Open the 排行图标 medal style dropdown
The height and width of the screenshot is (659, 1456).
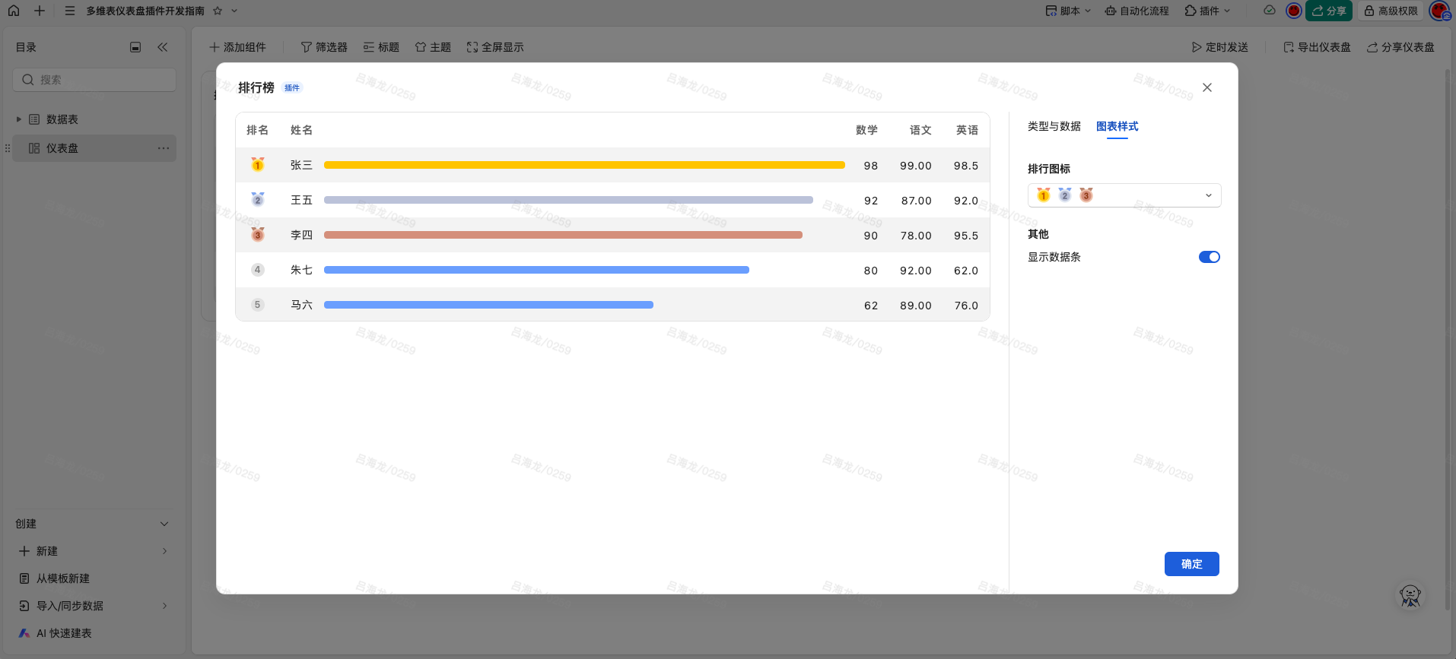click(x=1124, y=195)
